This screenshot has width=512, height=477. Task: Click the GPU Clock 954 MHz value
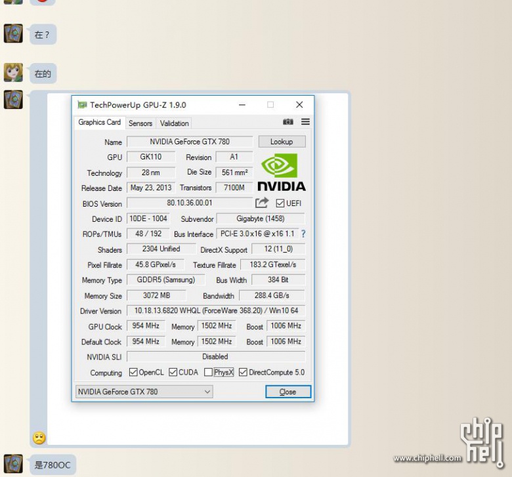[x=146, y=326]
